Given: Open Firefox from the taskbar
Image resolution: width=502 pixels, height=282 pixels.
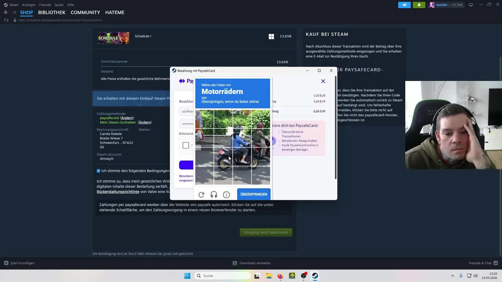Looking at the screenshot, I should (280, 276).
